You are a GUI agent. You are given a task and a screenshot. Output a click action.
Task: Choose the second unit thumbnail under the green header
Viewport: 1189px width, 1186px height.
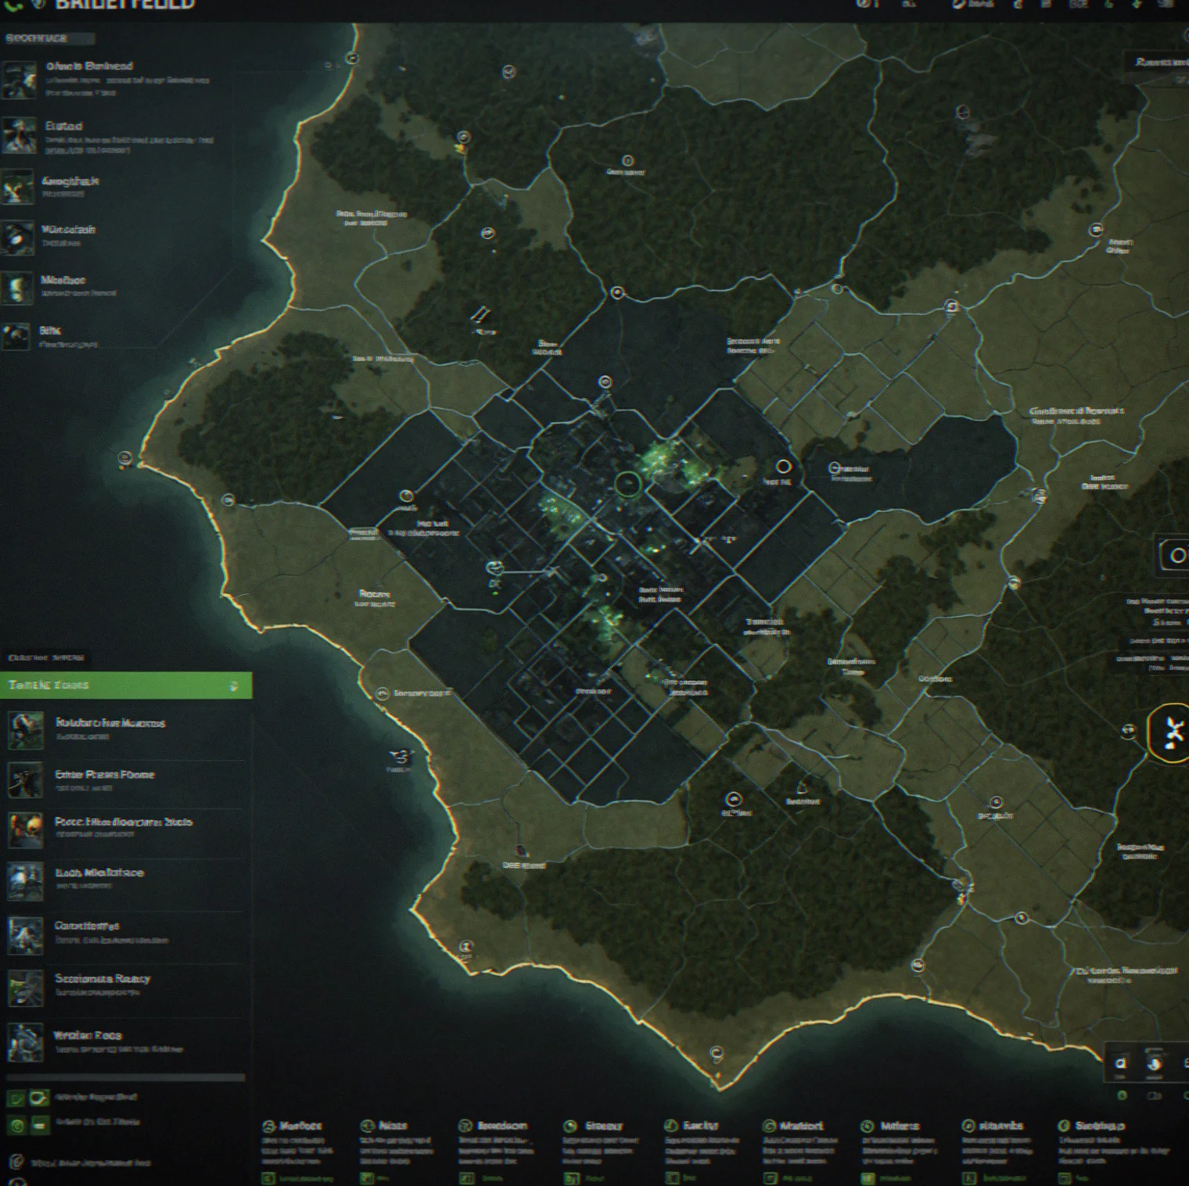[26, 780]
